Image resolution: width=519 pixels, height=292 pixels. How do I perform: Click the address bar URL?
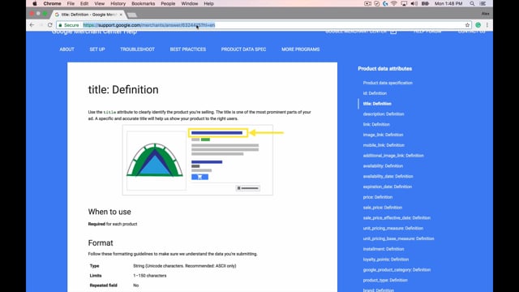[x=149, y=25]
